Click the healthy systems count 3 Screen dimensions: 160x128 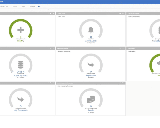21,37
